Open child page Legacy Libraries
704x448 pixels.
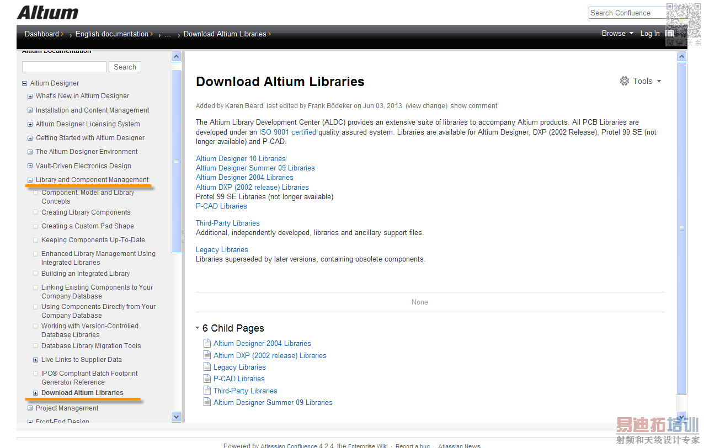[x=239, y=367]
